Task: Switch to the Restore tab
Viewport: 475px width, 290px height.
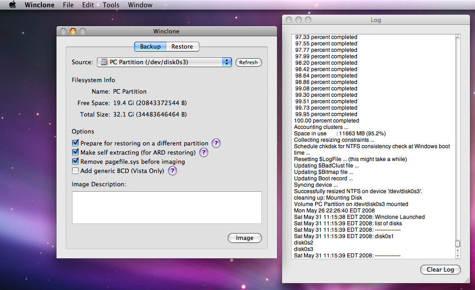Action: 182,47
